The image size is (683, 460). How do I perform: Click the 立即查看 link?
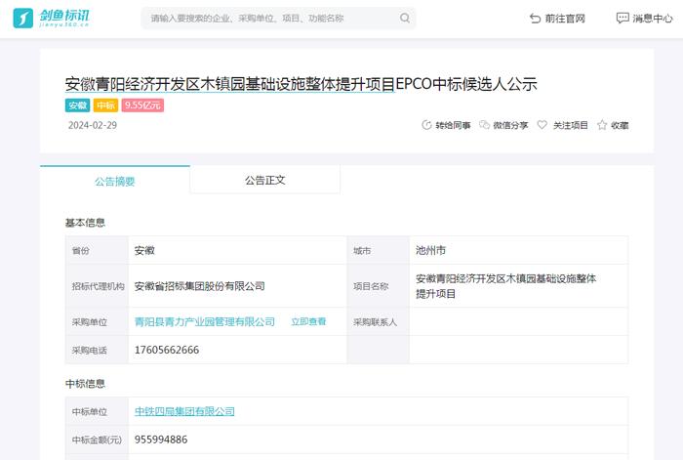[308, 321]
